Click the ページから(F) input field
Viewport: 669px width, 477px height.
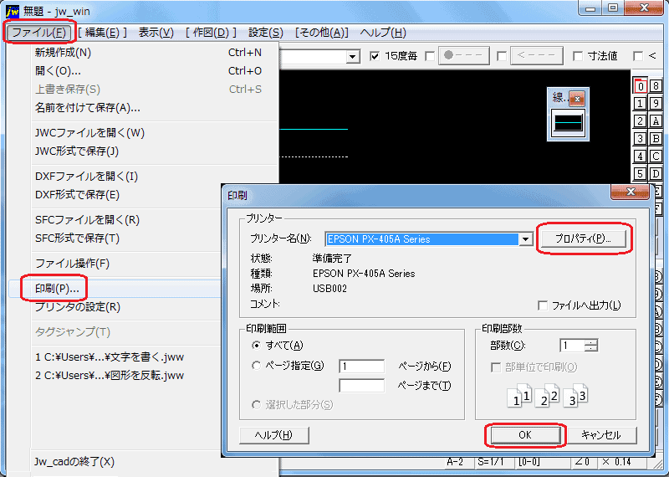tap(362, 366)
